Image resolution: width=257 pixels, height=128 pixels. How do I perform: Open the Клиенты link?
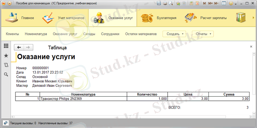[12, 34]
